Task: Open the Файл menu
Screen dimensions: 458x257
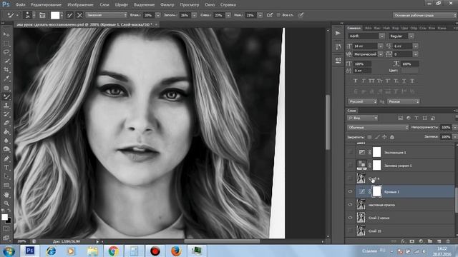Action: pos(21,5)
